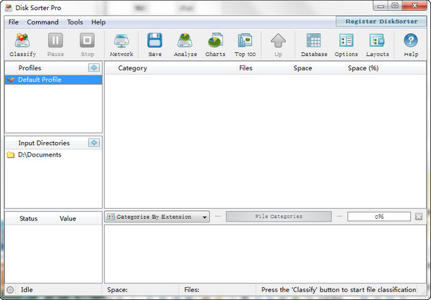The width and height of the screenshot is (431, 300).
Task: Open the Database icon
Action: click(314, 44)
